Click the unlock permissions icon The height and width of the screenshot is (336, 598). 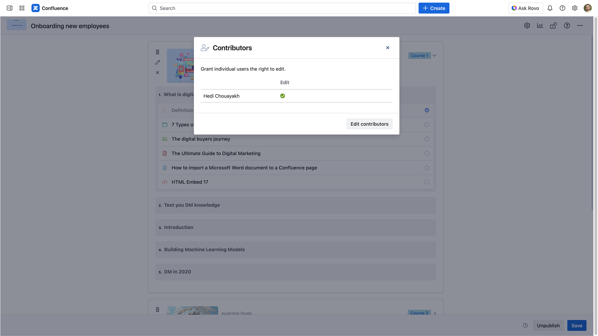(553, 26)
